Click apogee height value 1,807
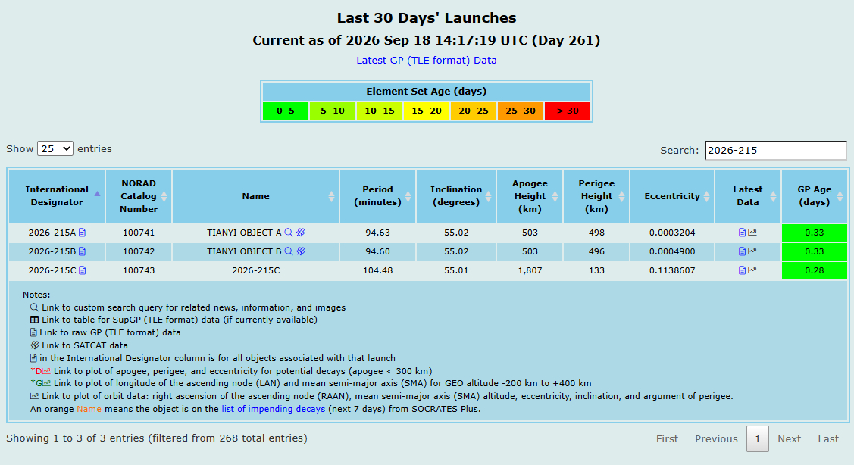 (x=530, y=270)
